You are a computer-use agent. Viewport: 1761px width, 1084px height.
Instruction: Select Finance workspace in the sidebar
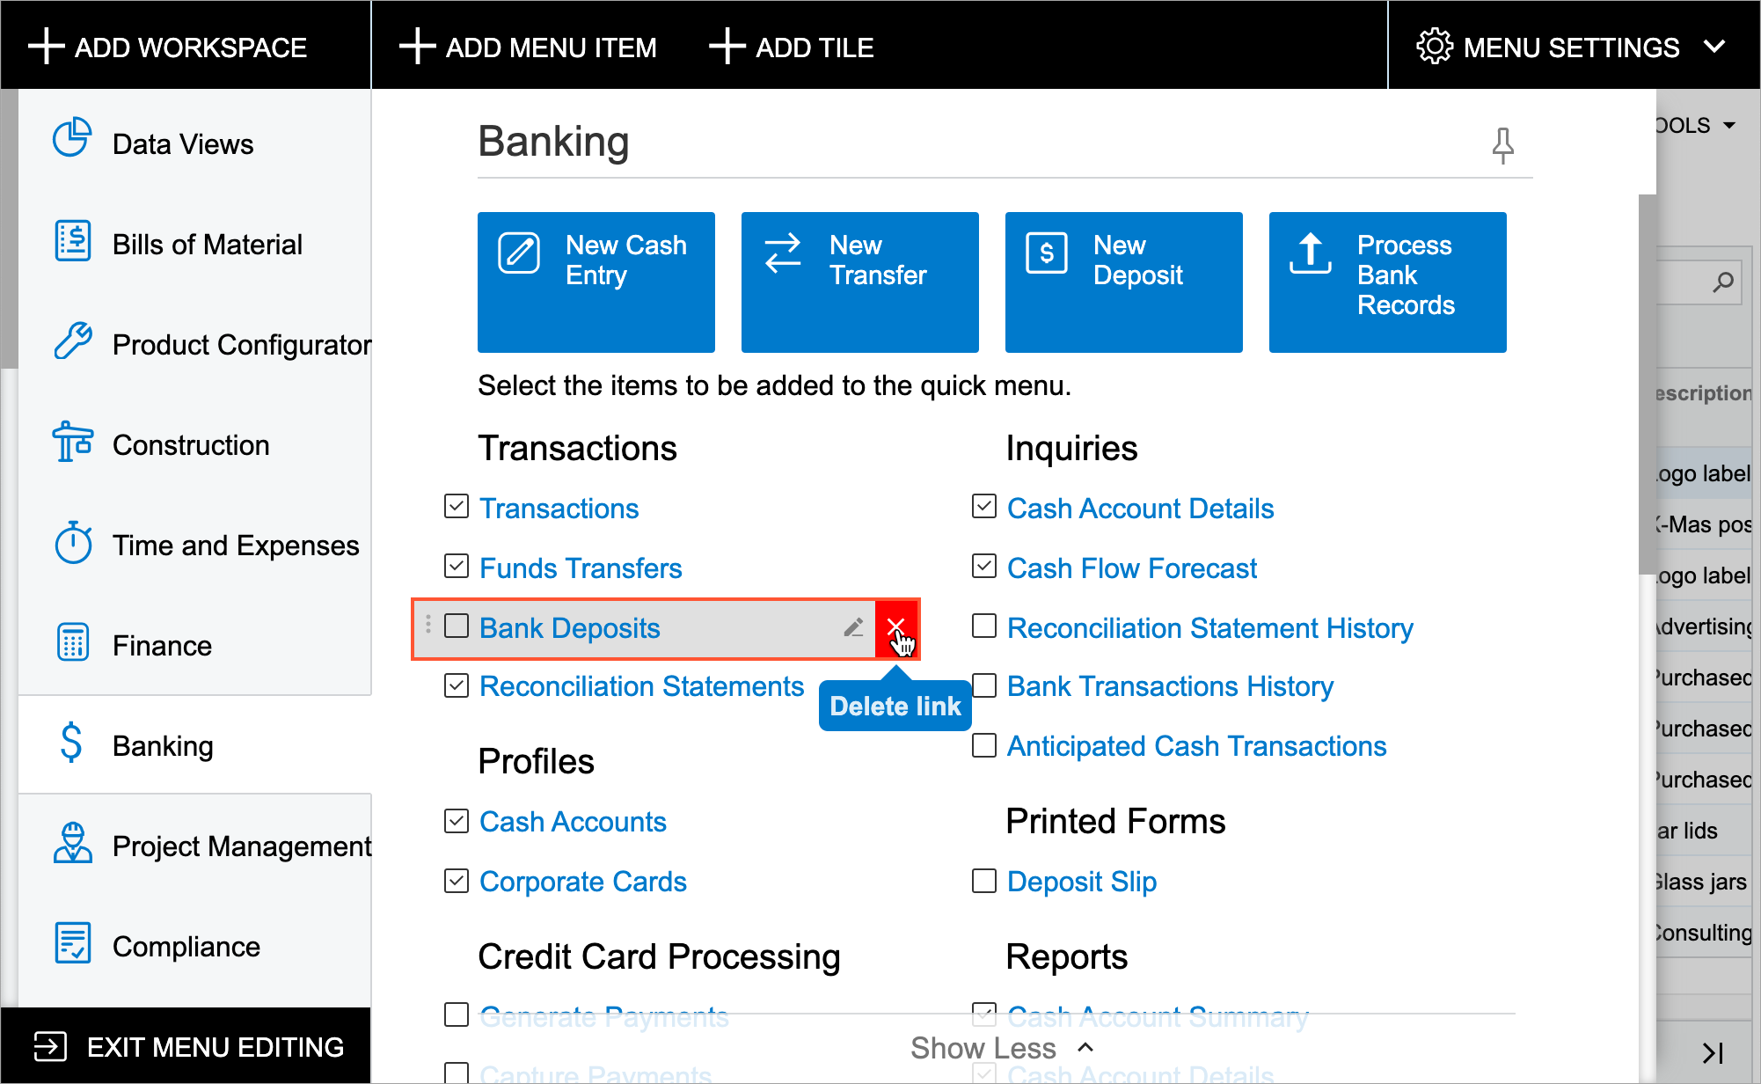click(162, 646)
